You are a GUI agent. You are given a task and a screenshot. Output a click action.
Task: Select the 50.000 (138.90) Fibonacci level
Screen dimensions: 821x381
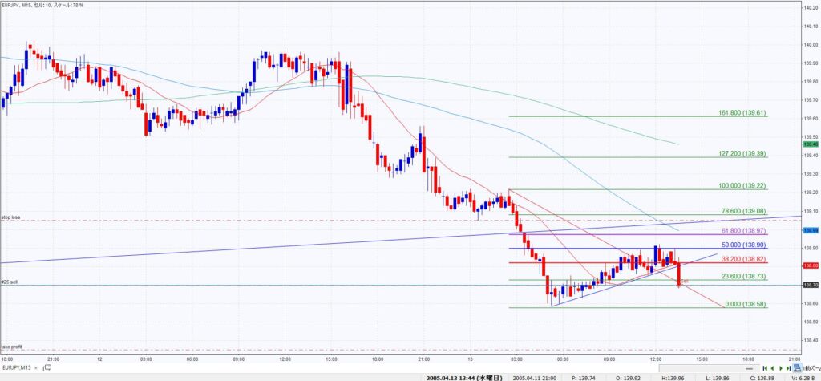point(743,244)
